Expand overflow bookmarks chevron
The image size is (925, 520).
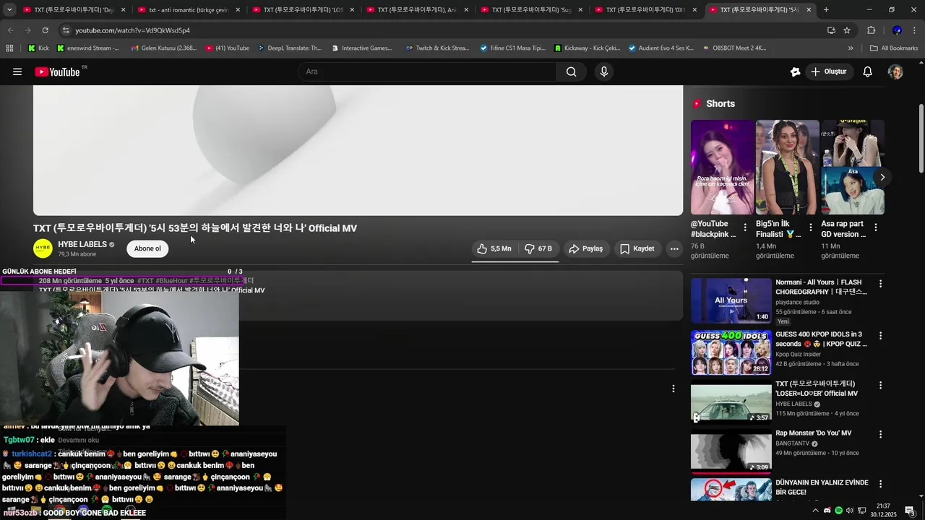(x=851, y=48)
